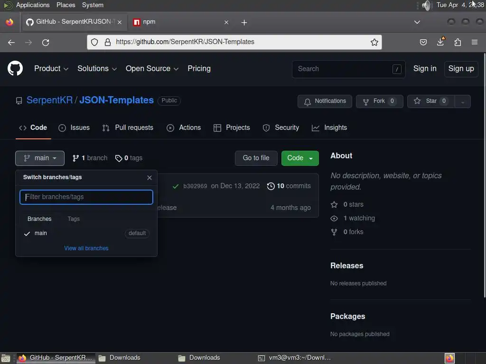Click the 0 tags link
486x364 pixels.
coord(129,158)
